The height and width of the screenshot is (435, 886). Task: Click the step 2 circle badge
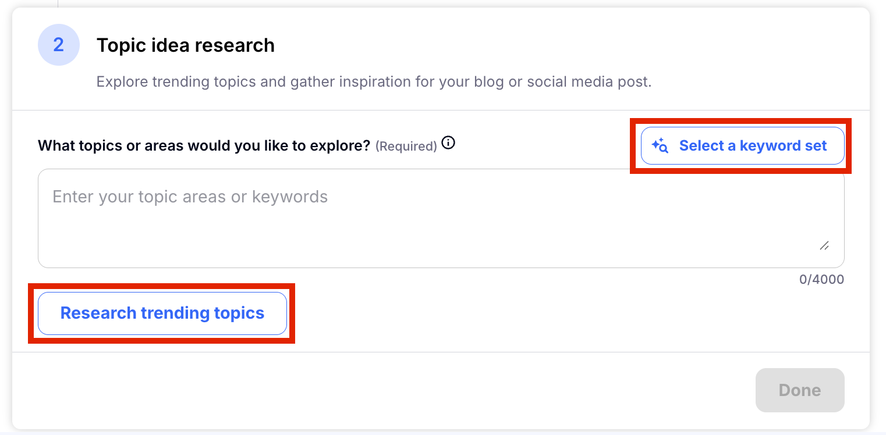tap(59, 45)
